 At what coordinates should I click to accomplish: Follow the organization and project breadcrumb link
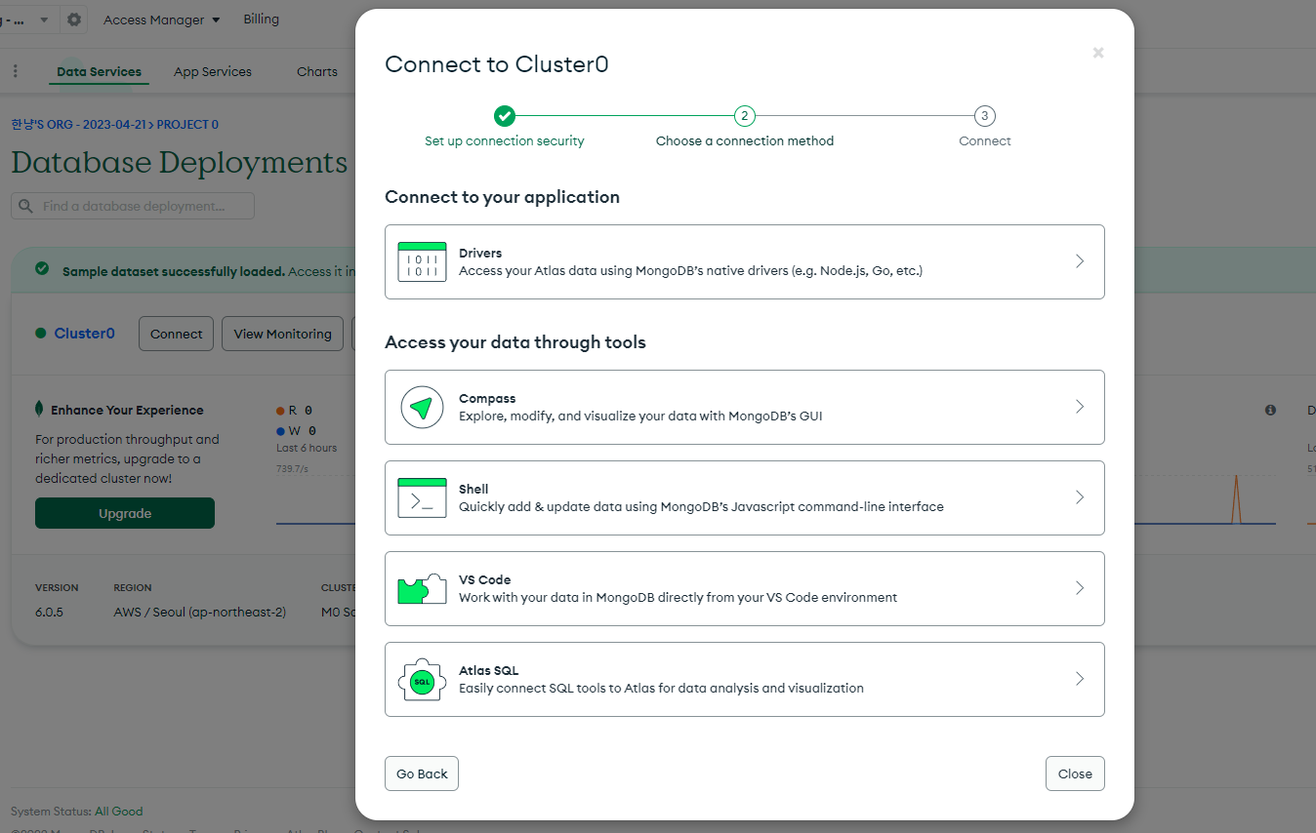pyautogui.click(x=115, y=125)
